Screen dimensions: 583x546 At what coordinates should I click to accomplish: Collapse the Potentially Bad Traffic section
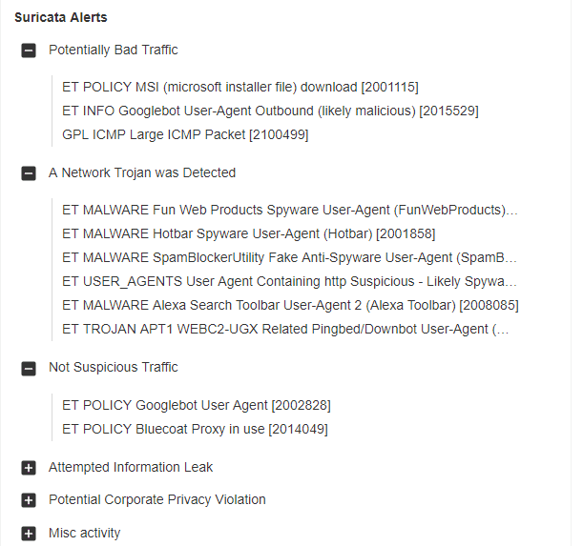pos(29,51)
